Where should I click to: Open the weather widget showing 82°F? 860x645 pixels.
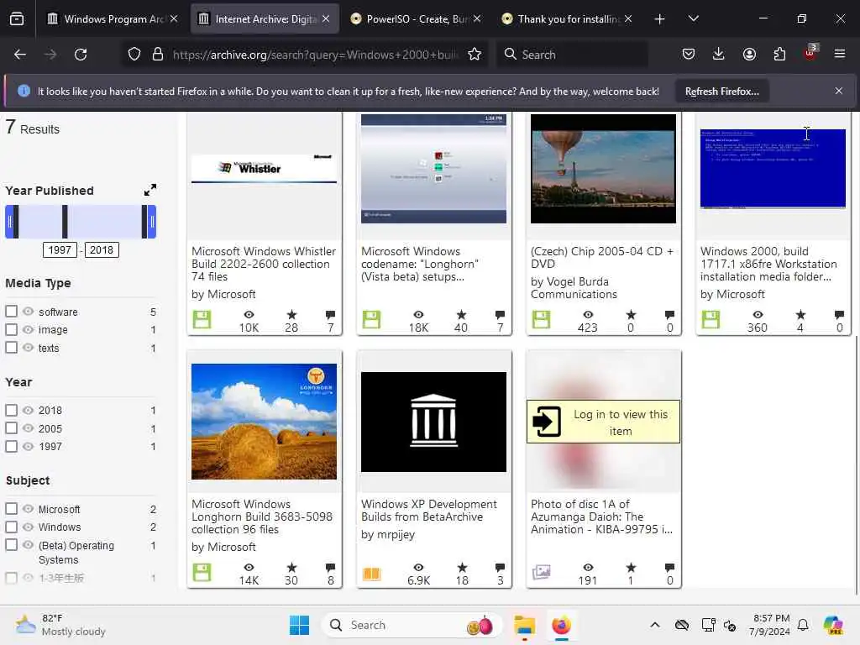60,625
